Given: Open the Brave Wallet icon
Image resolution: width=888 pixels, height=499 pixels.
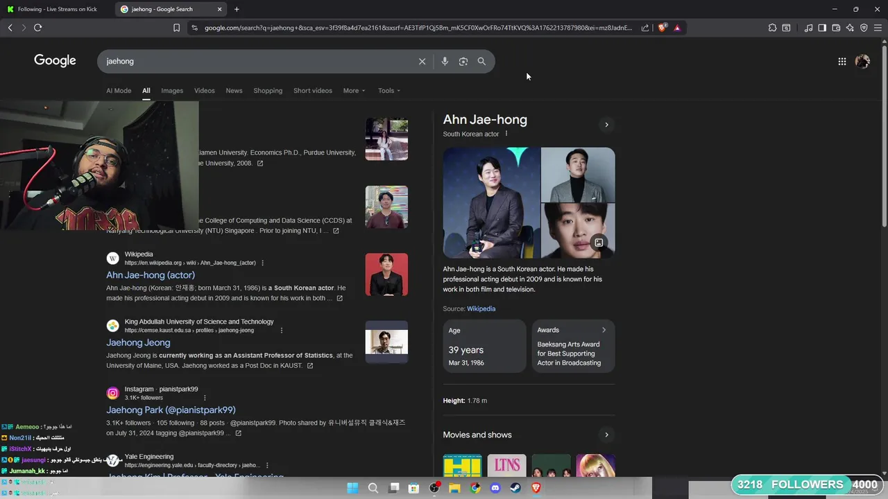Looking at the screenshot, I should (836, 28).
